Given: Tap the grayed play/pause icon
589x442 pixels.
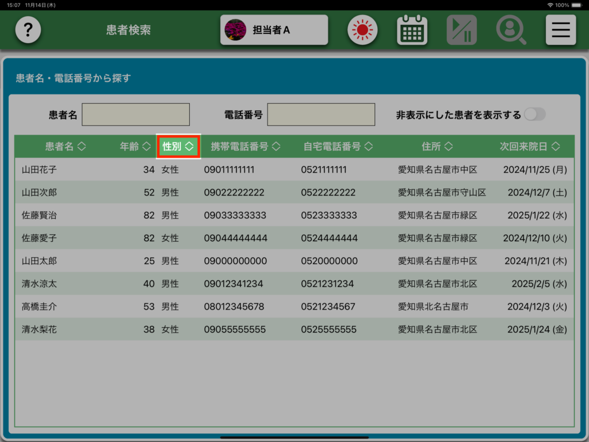Looking at the screenshot, I should [462, 30].
